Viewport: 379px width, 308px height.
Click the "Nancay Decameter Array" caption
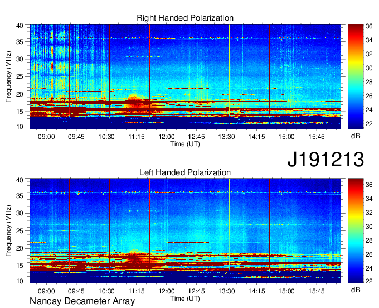click(x=82, y=301)
